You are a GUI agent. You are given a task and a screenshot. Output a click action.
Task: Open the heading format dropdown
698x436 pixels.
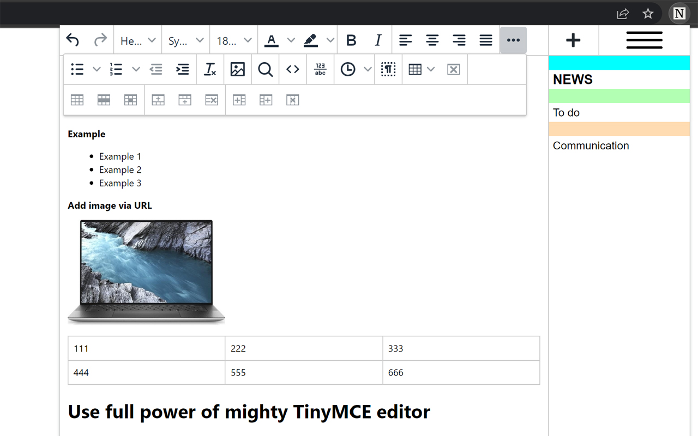[x=138, y=40]
